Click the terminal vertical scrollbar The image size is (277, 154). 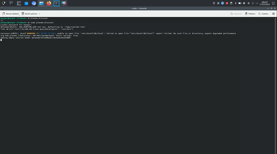pyautogui.click(x=275, y=86)
